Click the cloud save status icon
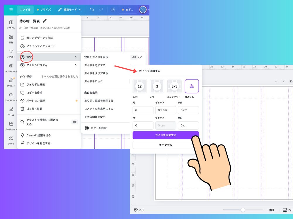 [x=113, y=10]
